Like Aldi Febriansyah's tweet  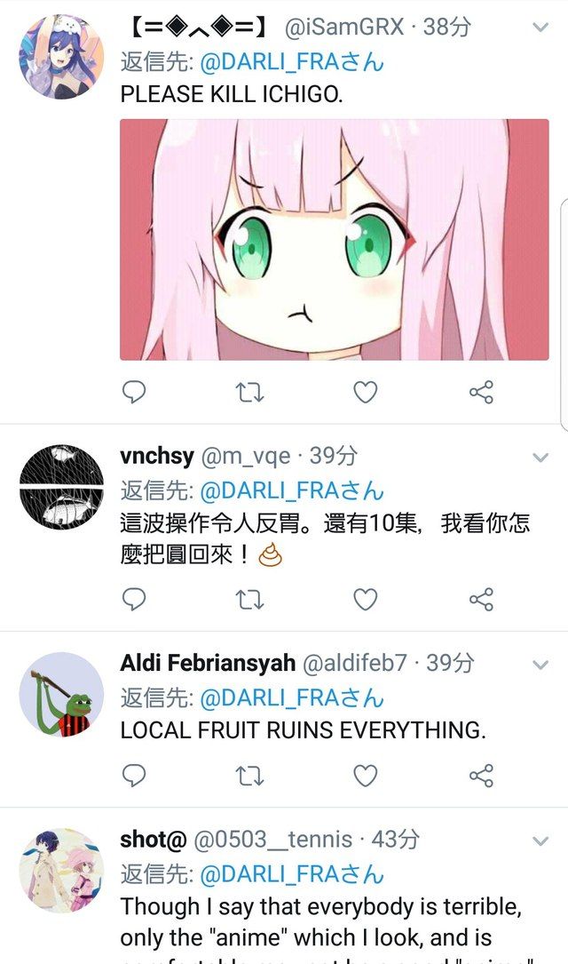tap(366, 776)
